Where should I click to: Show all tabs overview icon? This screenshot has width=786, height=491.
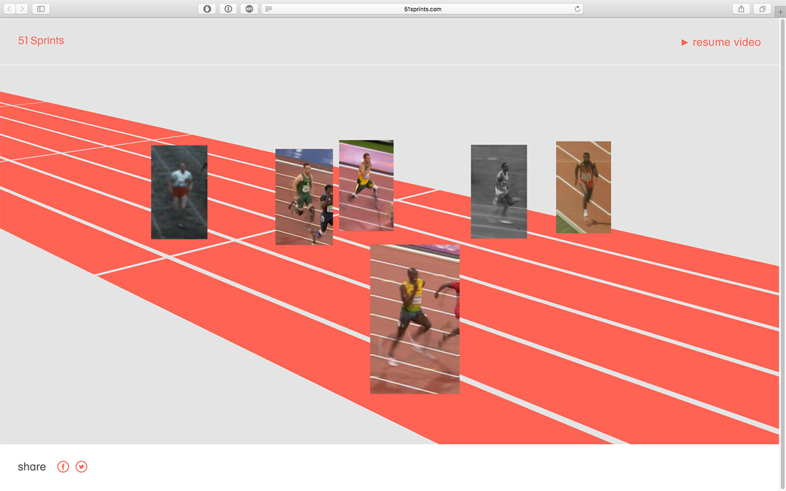[x=763, y=9]
